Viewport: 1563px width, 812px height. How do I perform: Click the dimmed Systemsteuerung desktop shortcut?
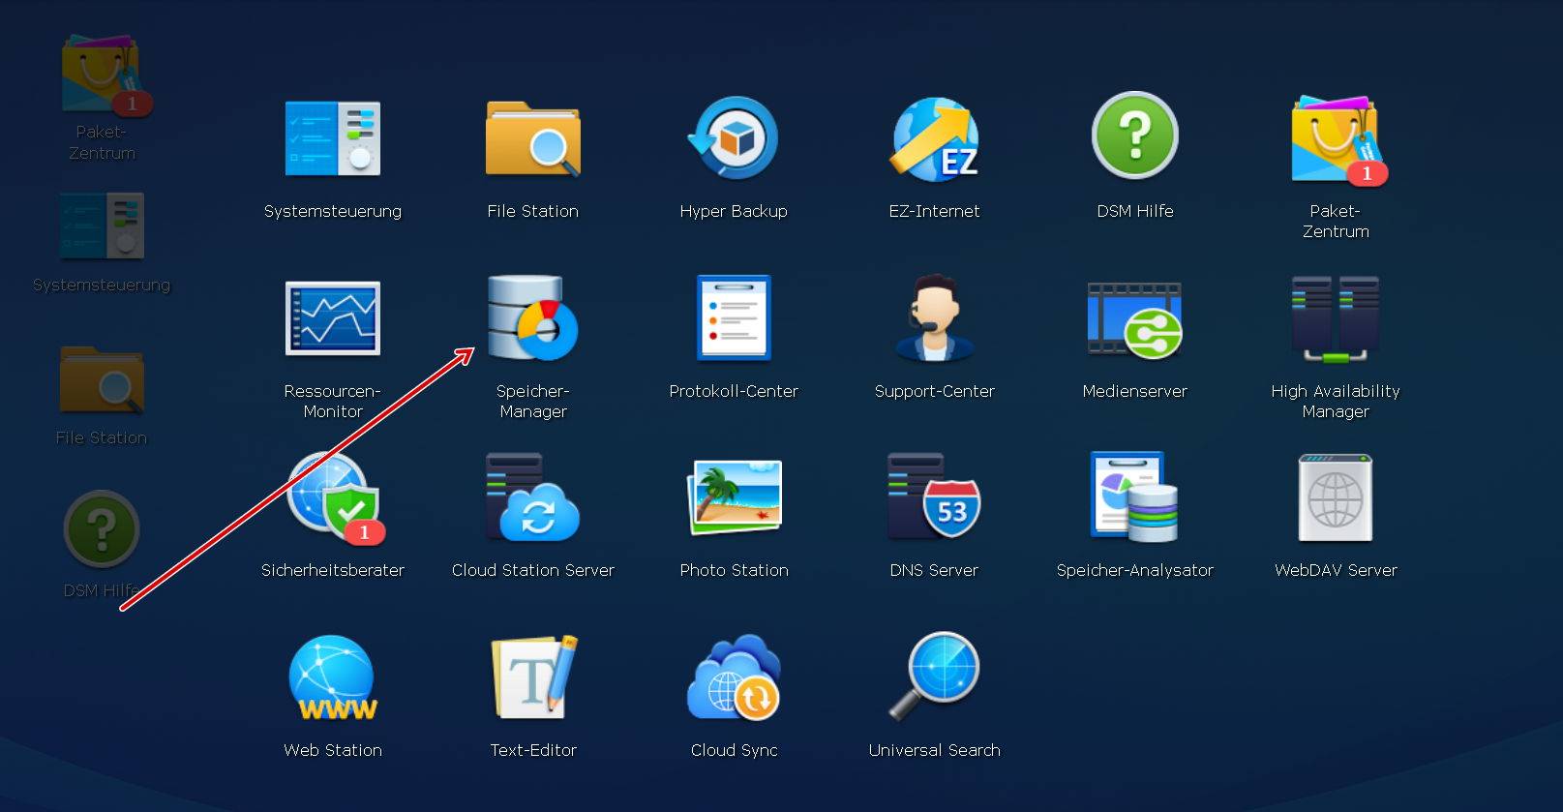[x=102, y=226]
